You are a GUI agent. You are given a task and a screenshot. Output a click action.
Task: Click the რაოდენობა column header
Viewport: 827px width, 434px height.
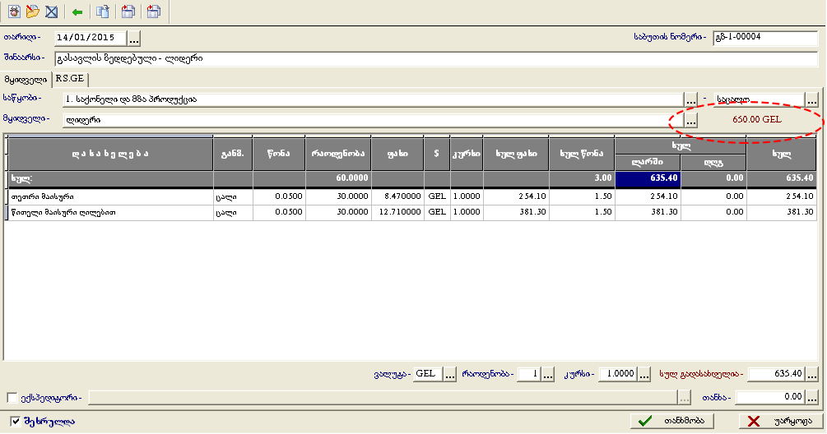click(x=338, y=154)
